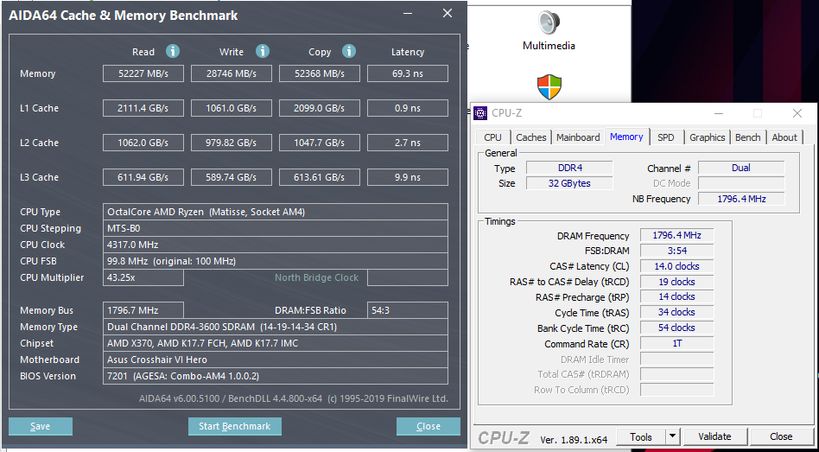
Task: Switch to the Mainboard tab in CPU-Z
Action: 578,137
